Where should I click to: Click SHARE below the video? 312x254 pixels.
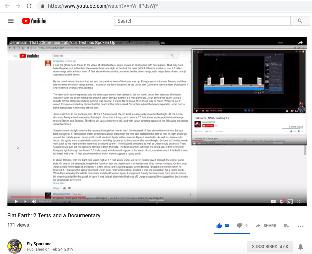266,226
